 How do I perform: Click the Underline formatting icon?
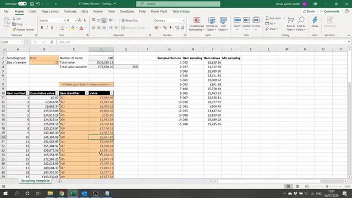52,28
